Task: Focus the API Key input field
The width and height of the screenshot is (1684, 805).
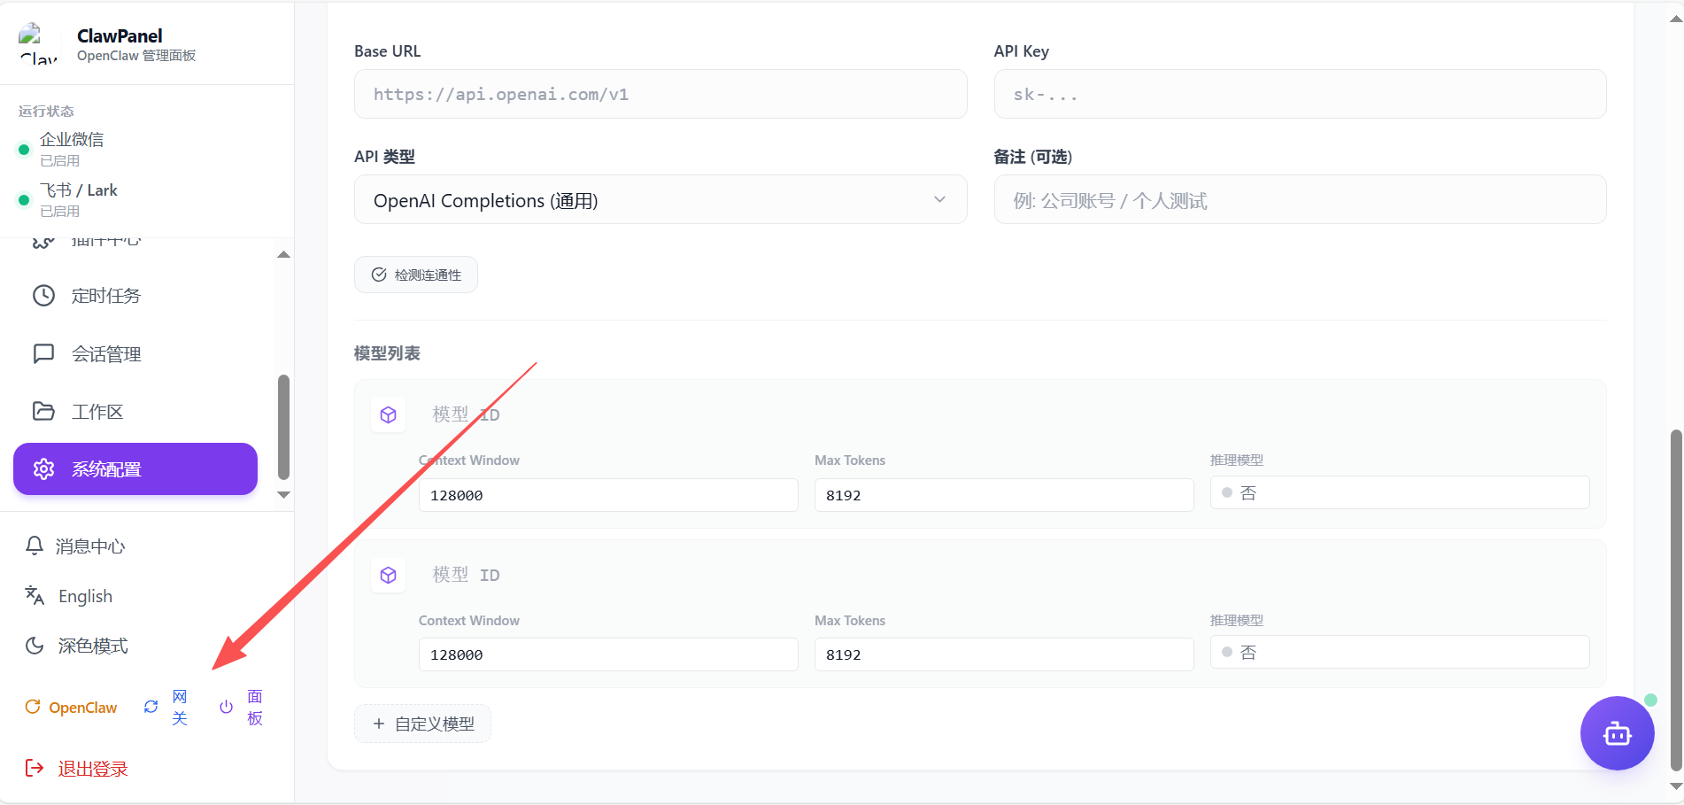Action: tap(1300, 94)
